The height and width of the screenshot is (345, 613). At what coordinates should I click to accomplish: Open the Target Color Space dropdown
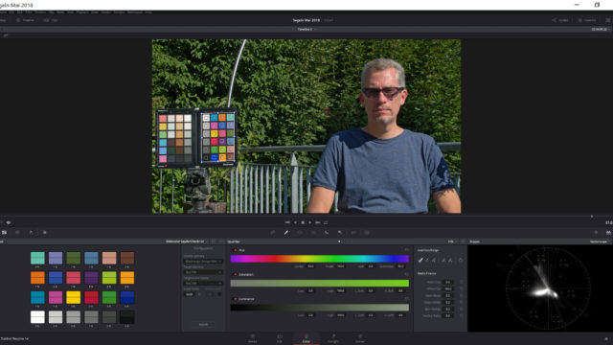[x=203, y=283]
